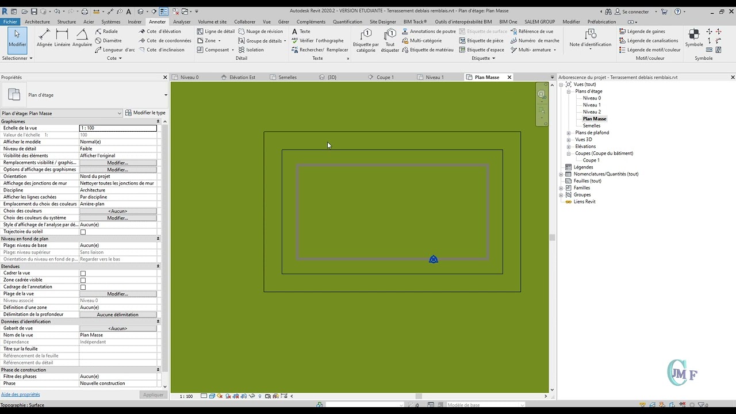Enable Zone cadrée visible checkbox

(x=83, y=280)
